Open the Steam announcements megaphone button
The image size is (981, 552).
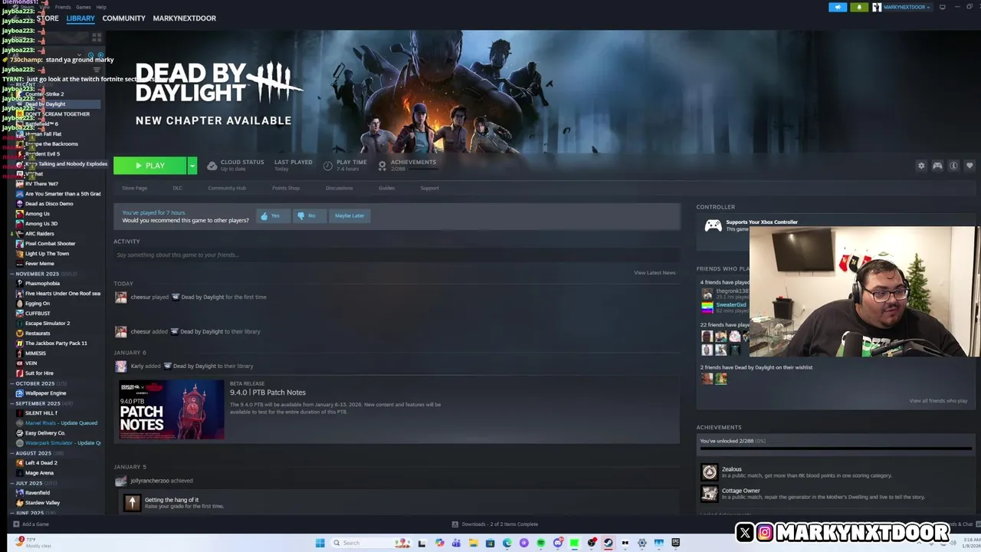click(838, 7)
